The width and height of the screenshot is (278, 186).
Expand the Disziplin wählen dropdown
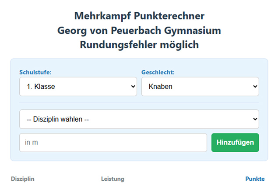pyautogui.click(x=139, y=119)
